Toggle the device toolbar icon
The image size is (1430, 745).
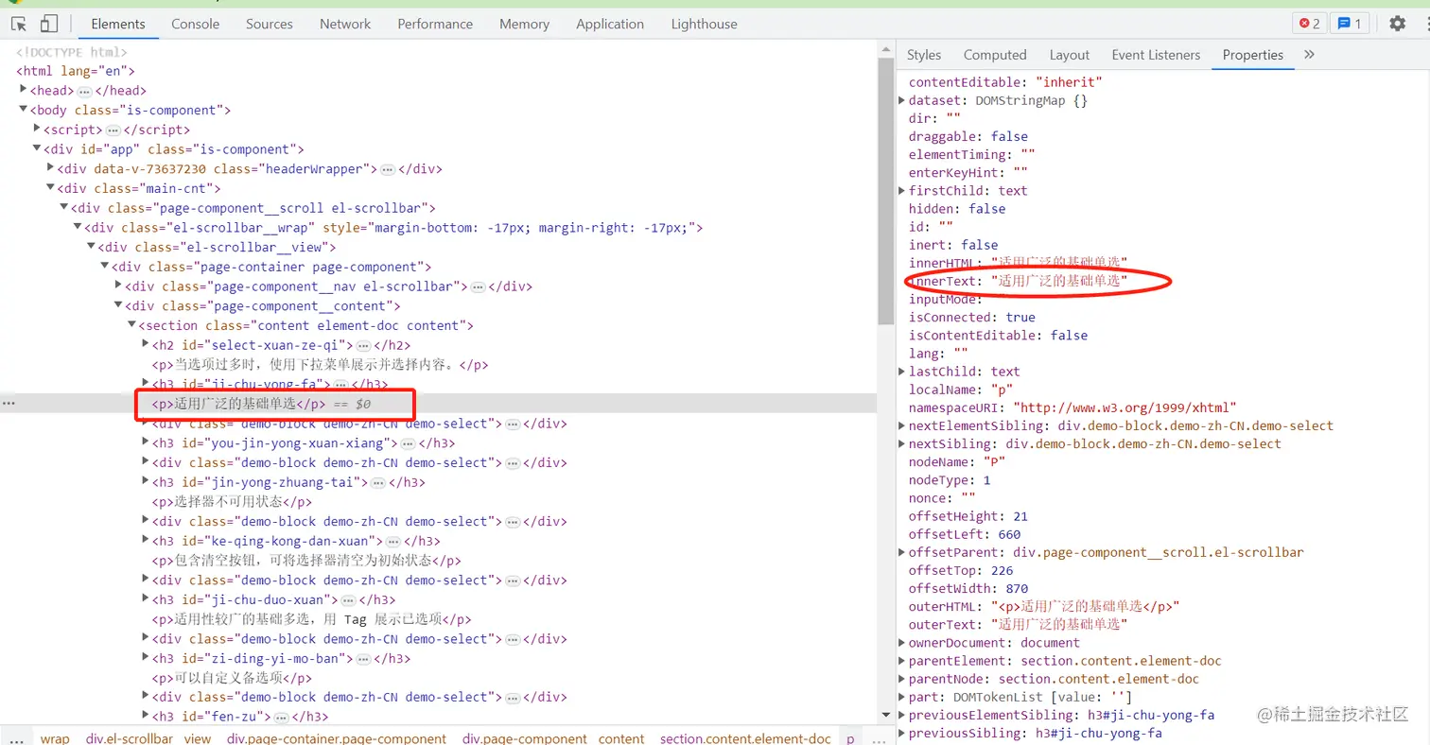pos(49,24)
